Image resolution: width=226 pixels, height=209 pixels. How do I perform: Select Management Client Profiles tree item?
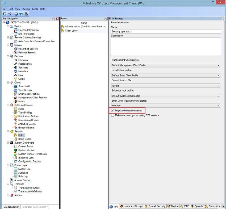coord(32,98)
